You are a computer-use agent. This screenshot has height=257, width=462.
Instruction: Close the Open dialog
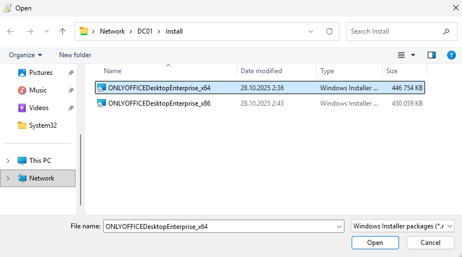pos(455,8)
